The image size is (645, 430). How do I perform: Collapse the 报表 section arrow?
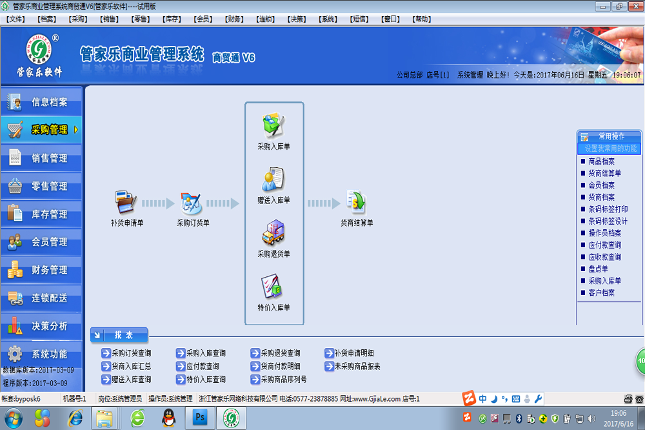tap(97, 335)
